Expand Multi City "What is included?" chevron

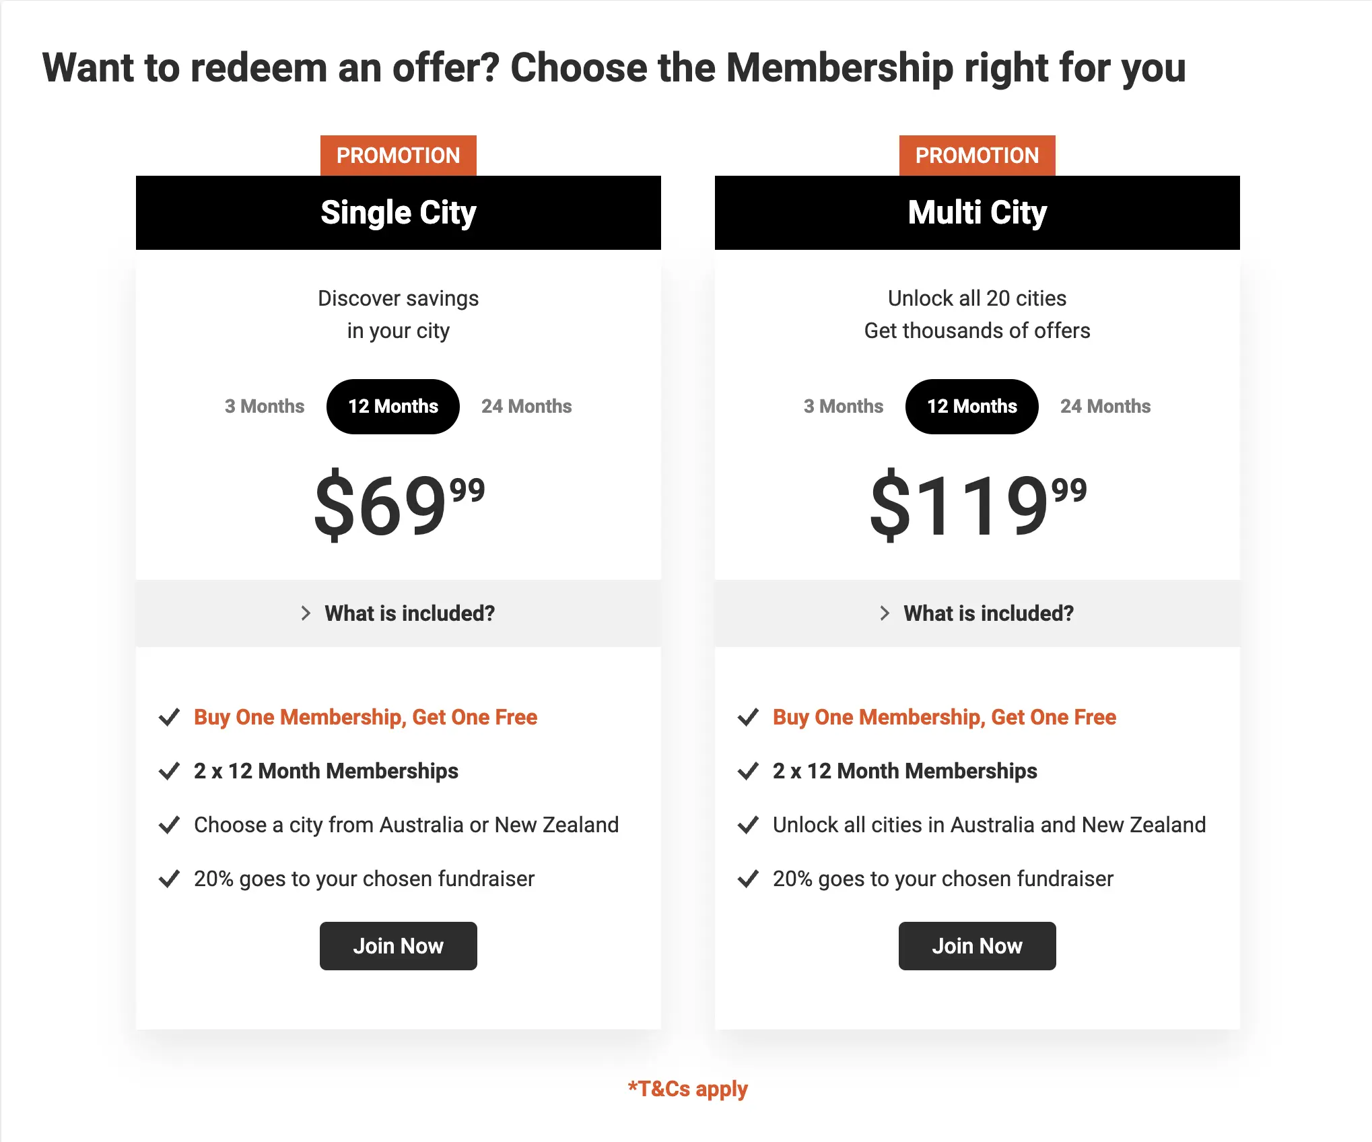(885, 613)
